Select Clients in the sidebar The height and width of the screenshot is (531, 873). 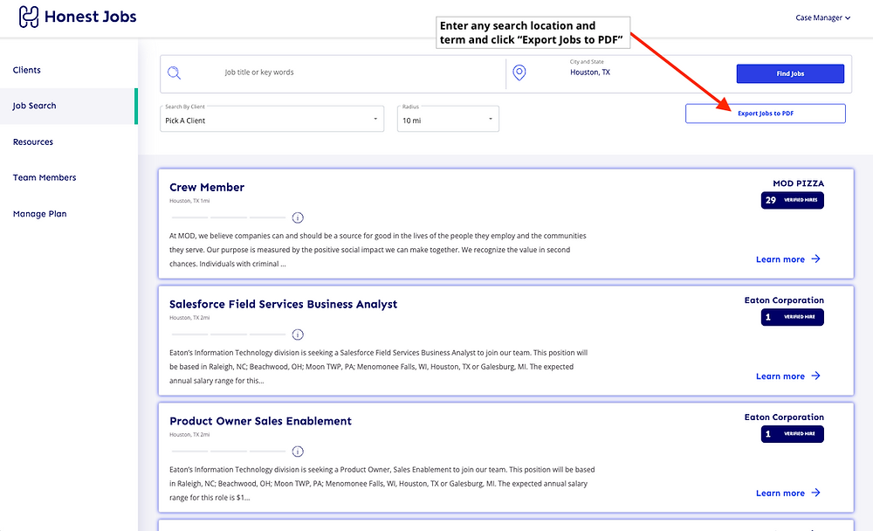26,69
